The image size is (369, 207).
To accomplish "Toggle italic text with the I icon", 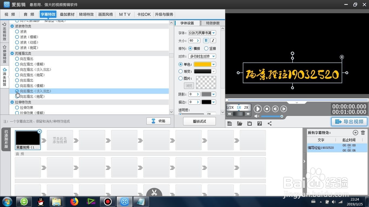I will coord(213,41).
